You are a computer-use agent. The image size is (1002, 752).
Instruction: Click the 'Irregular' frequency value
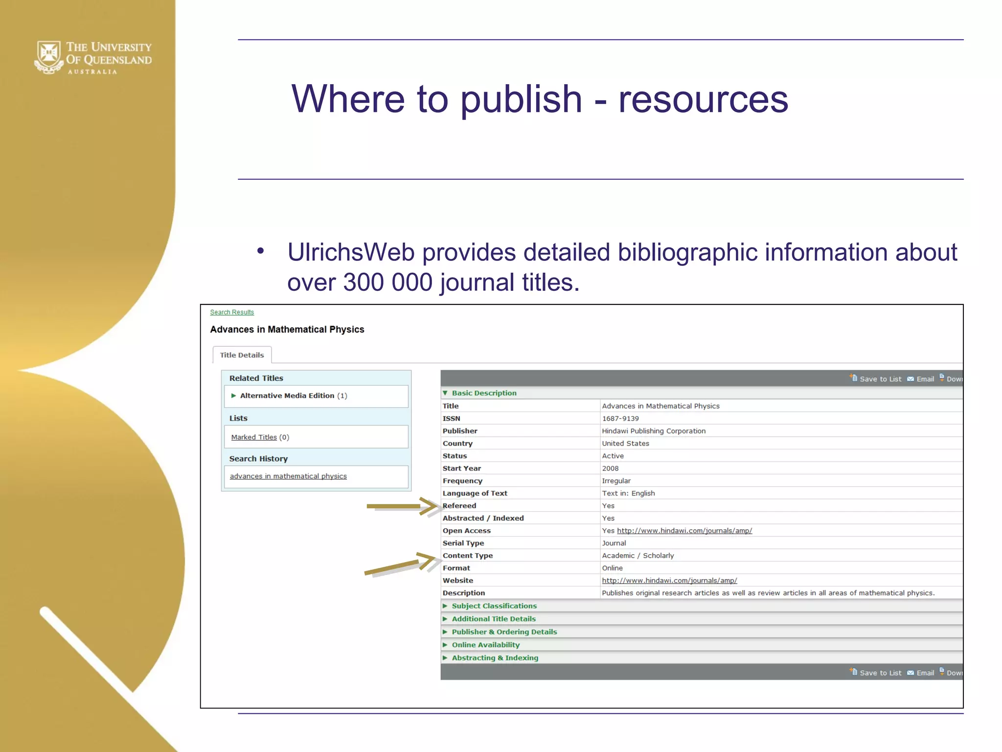coord(616,481)
